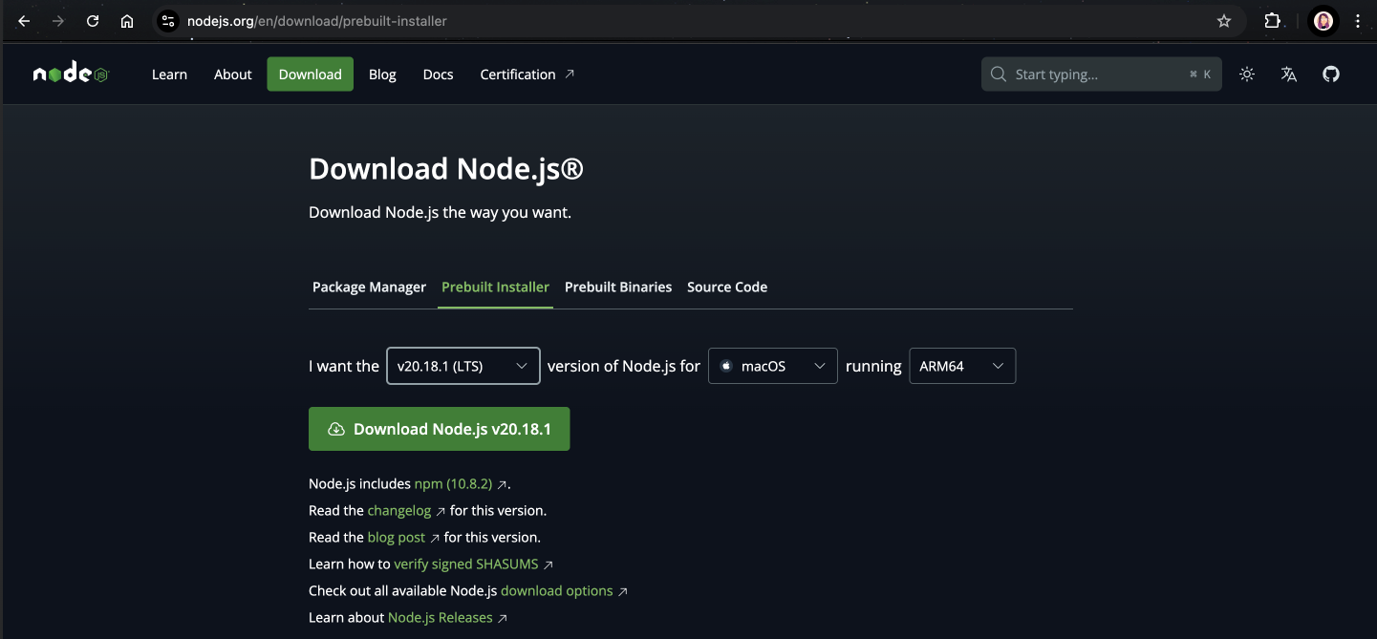This screenshot has height=639, width=1377.
Task: Switch to the Source Code tab
Action: [727, 288]
